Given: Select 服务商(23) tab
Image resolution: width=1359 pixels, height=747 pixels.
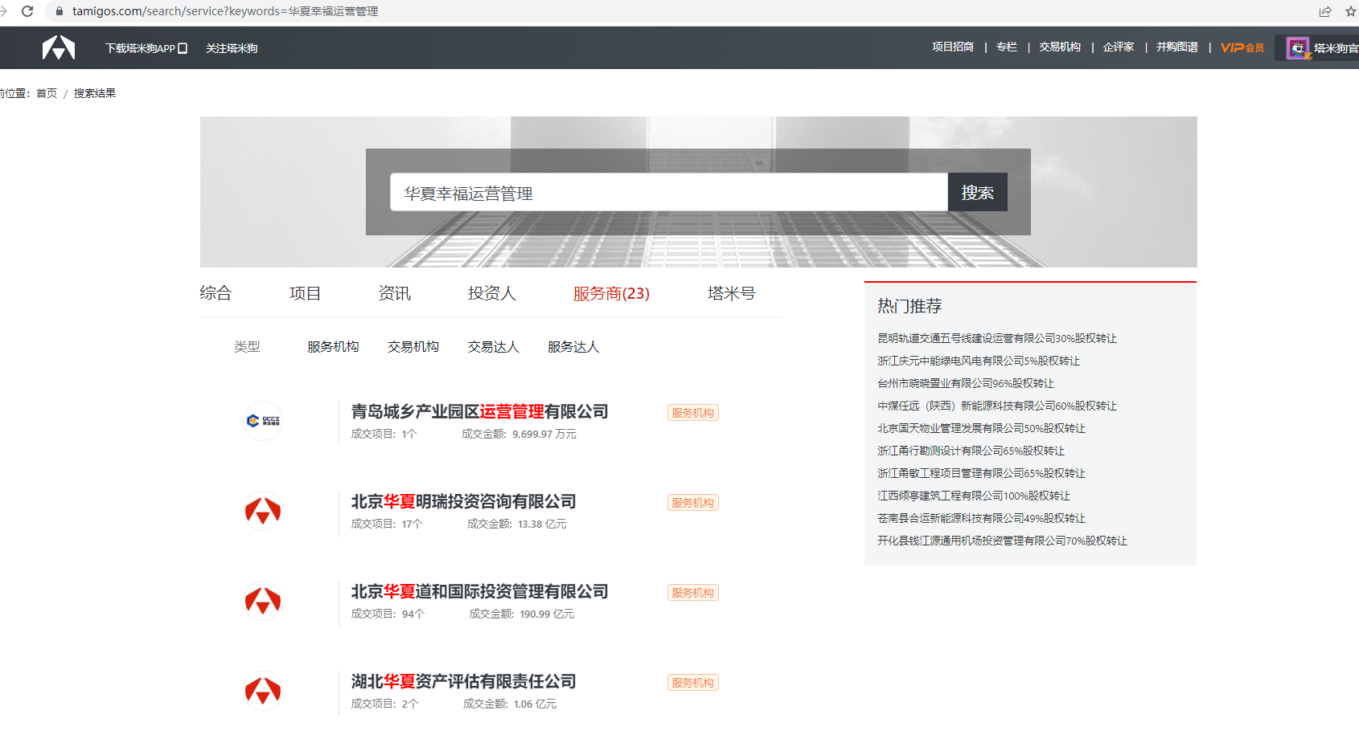Looking at the screenshot, I should 611,293.
